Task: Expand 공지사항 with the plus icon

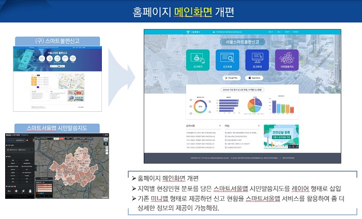Action: (x=220, y=126)
